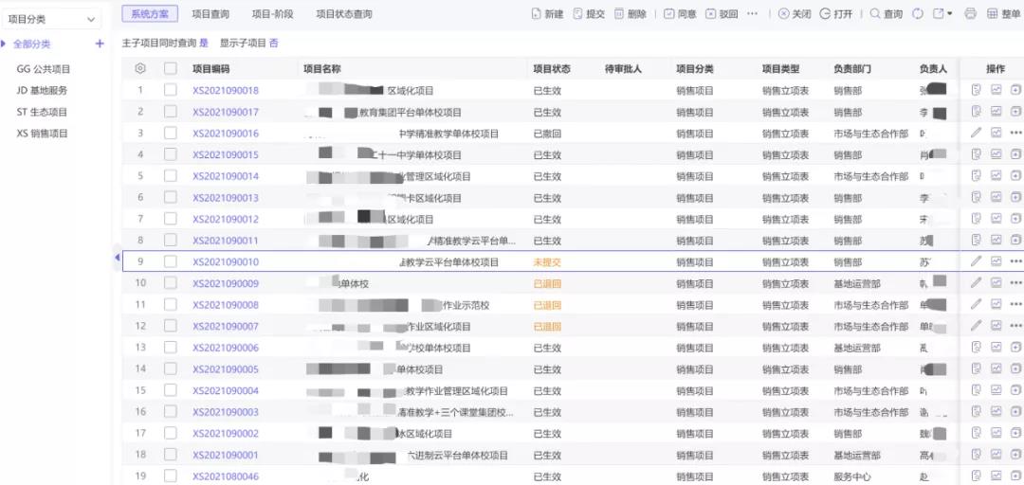The width and height of the screenshot is (1024, 485).
Task: Expand the 全部分类 tree node arrow
Action: [x=5, y=45]
